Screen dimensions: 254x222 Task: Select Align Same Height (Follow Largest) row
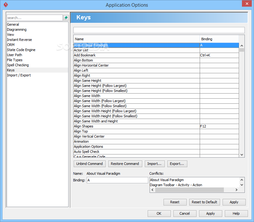pyautogui.click(x=156, y=86)
